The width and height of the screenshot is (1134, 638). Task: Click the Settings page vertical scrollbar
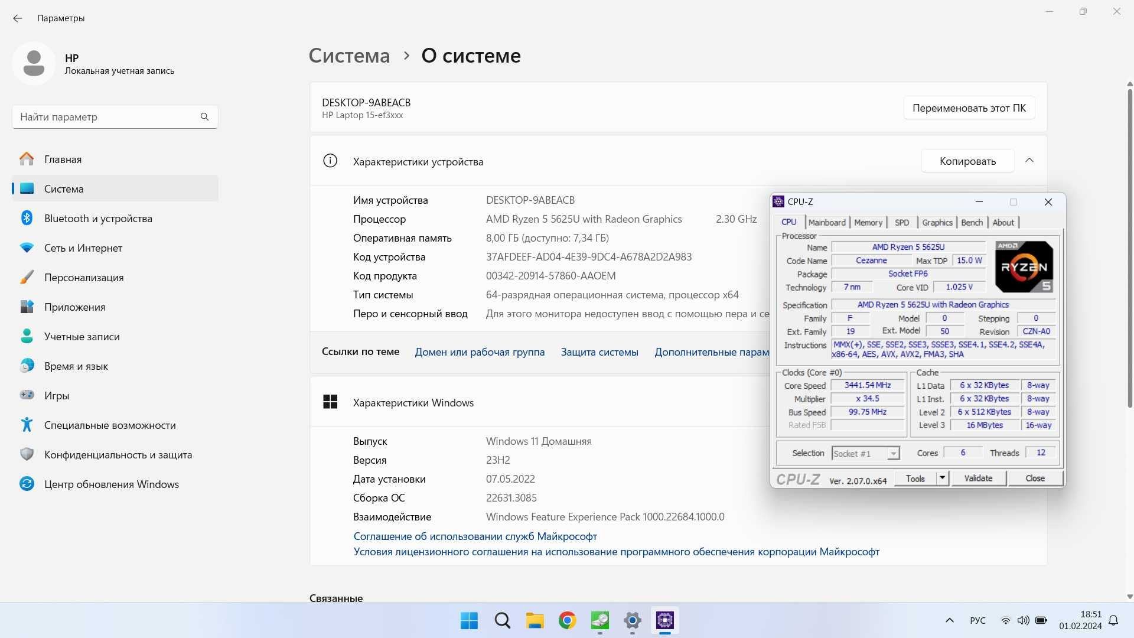coord(1129,248)
